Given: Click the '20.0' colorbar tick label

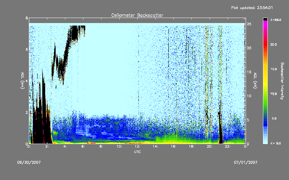Looking at the screenshot, I should pyautogui.click(x=273, y=45).
